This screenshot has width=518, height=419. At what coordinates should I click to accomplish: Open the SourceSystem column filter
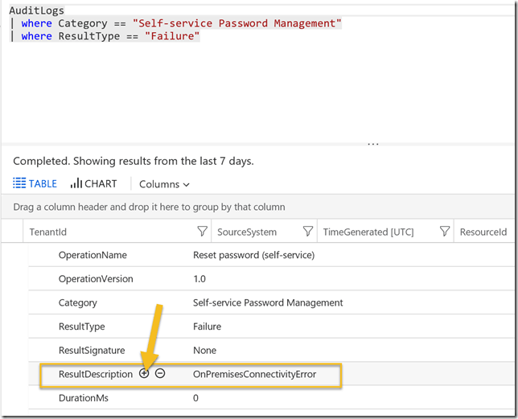(307, 232)
